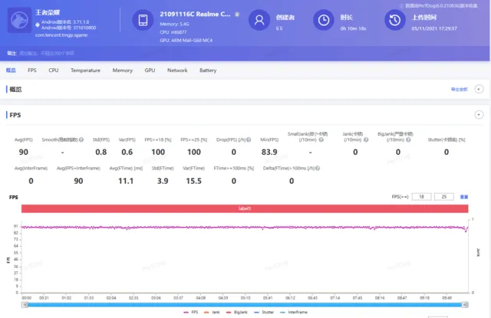Click the blue timeline range slider
Viewport: 491px width, 318px height.
(245, 304)
